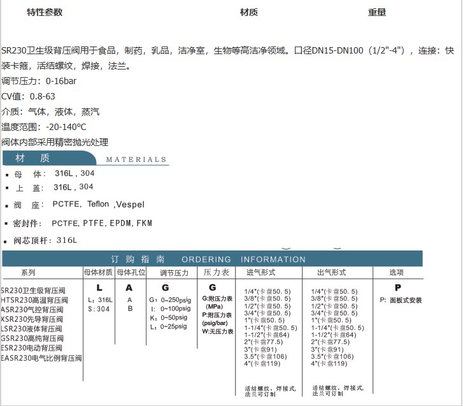Screen dimensions: 463x406
Task: Click the S:304 material option
Action: (x=99, y=309)
